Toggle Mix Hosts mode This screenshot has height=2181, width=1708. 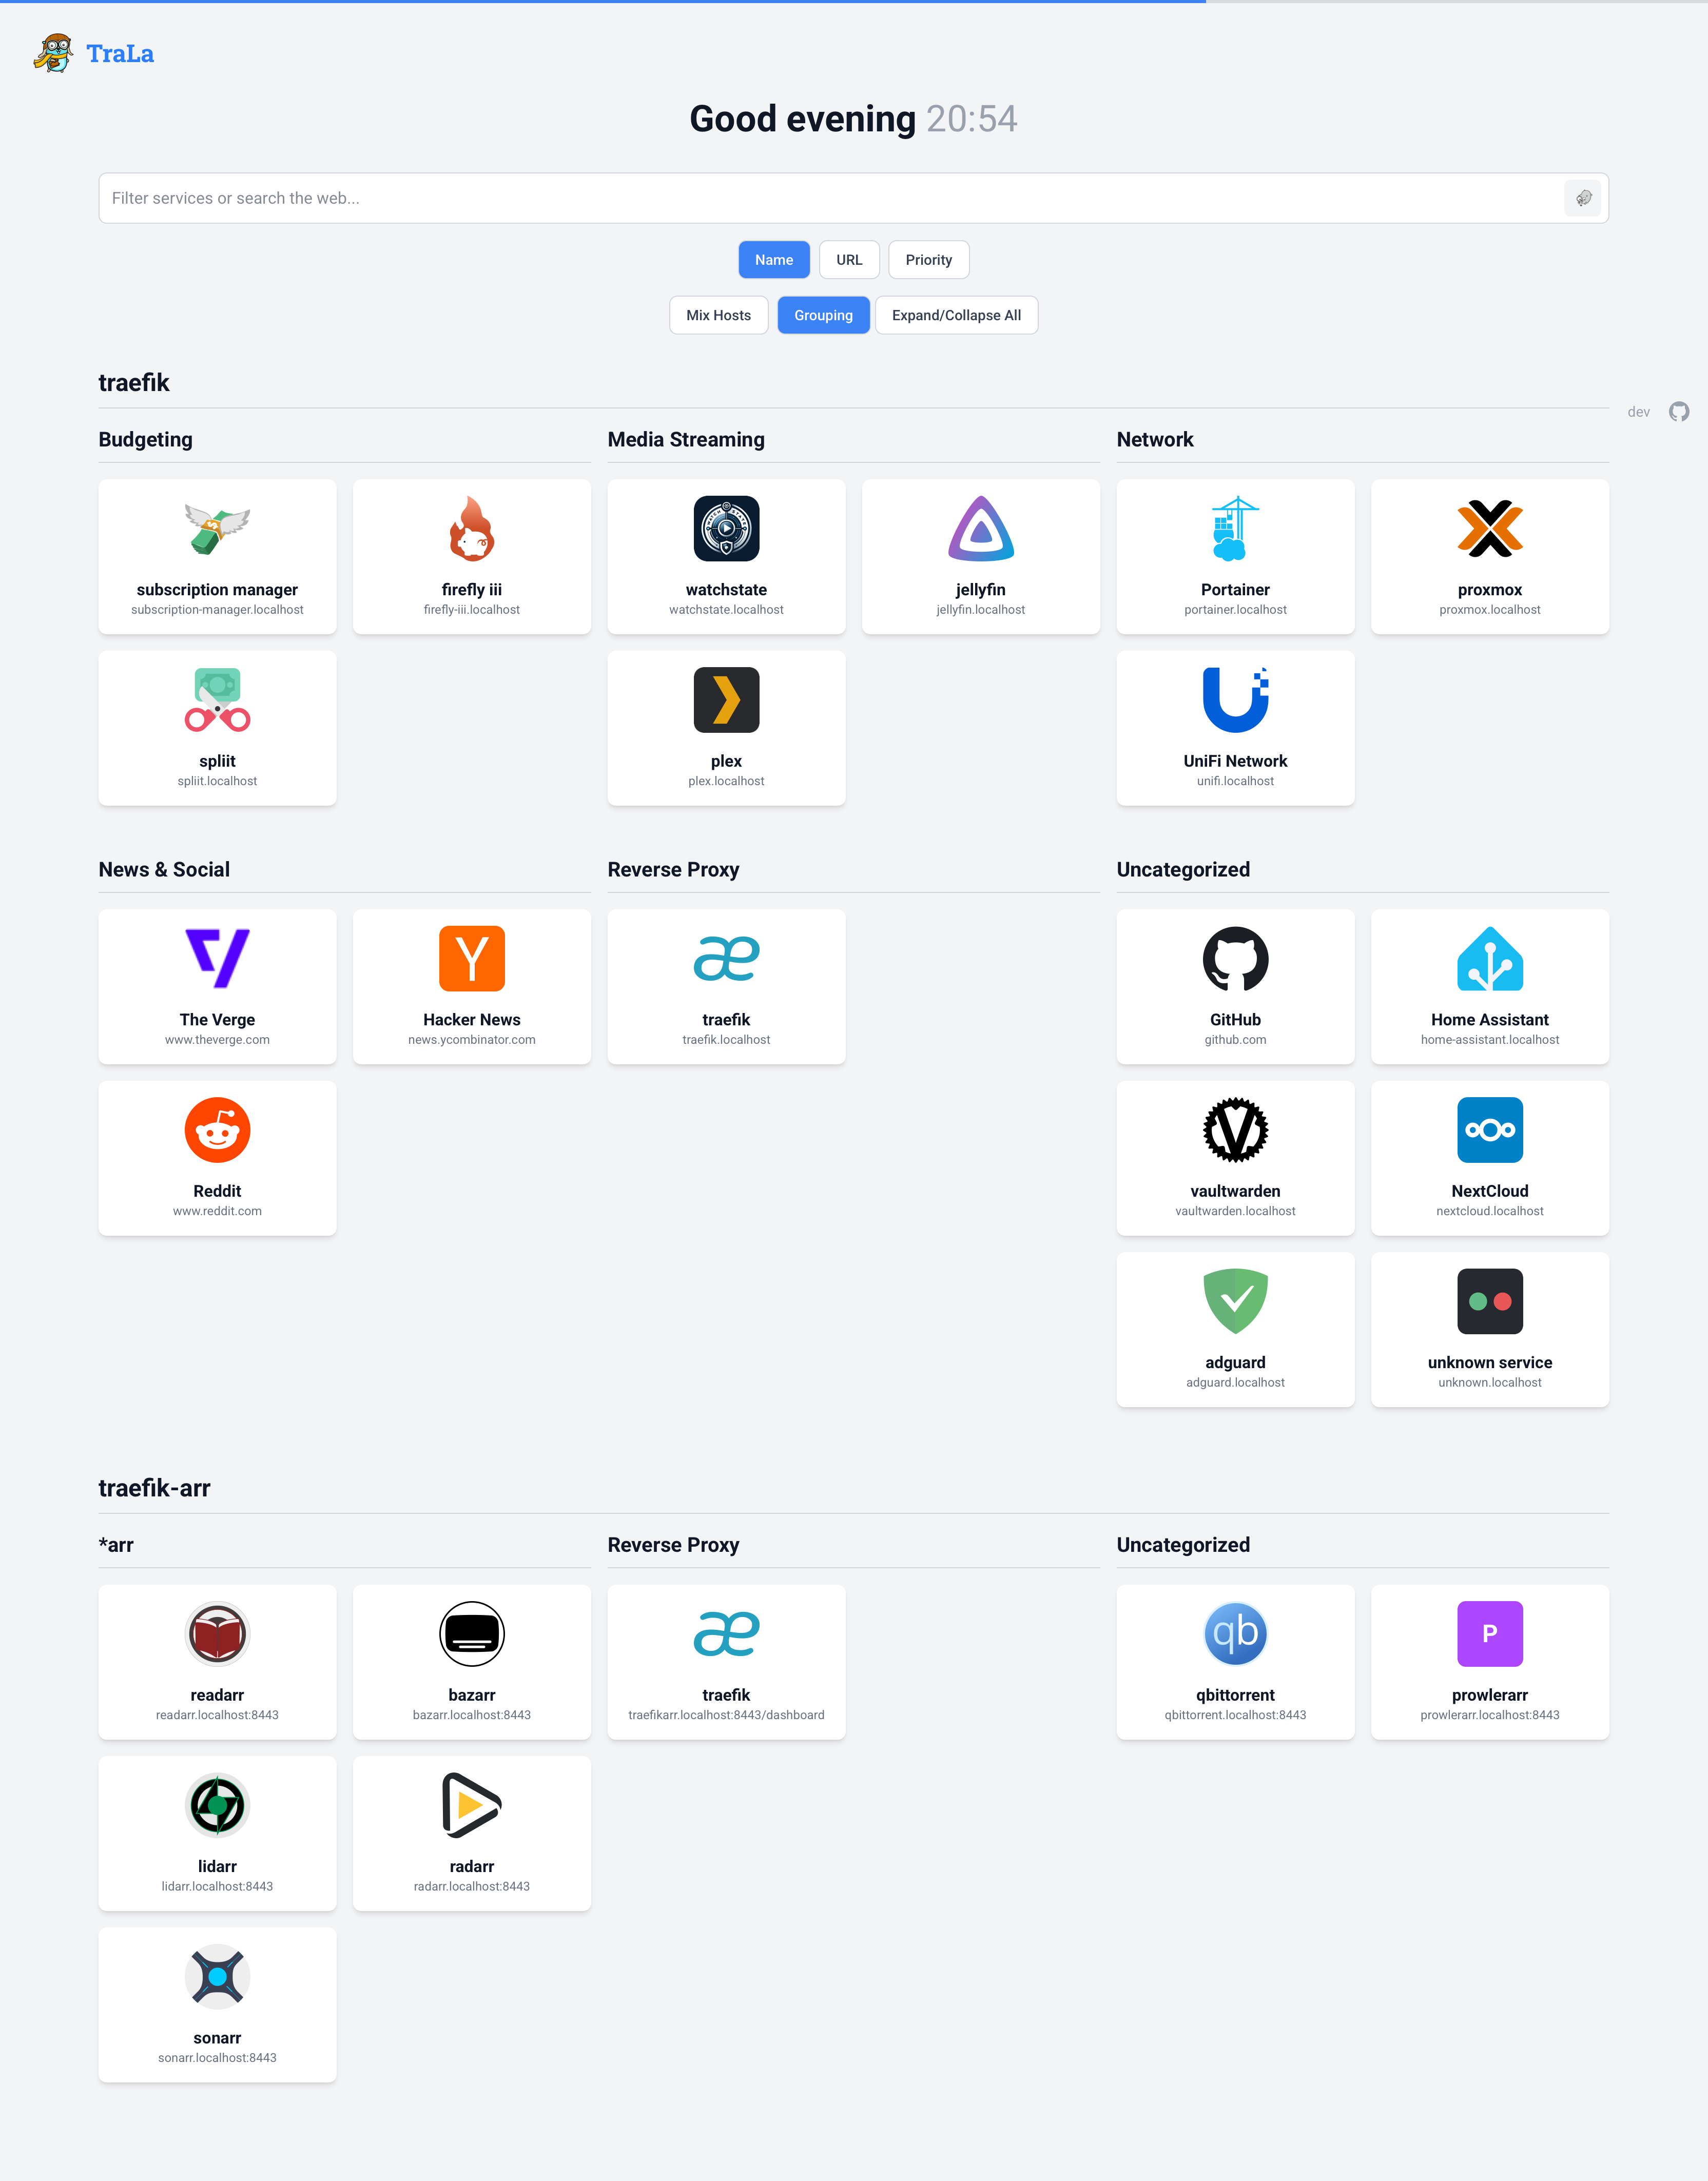point(718,315)
